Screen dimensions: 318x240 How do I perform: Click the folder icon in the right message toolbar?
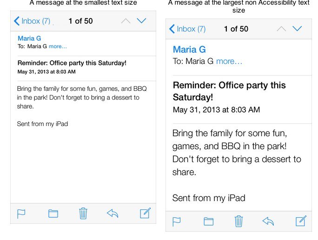(208, 221)
